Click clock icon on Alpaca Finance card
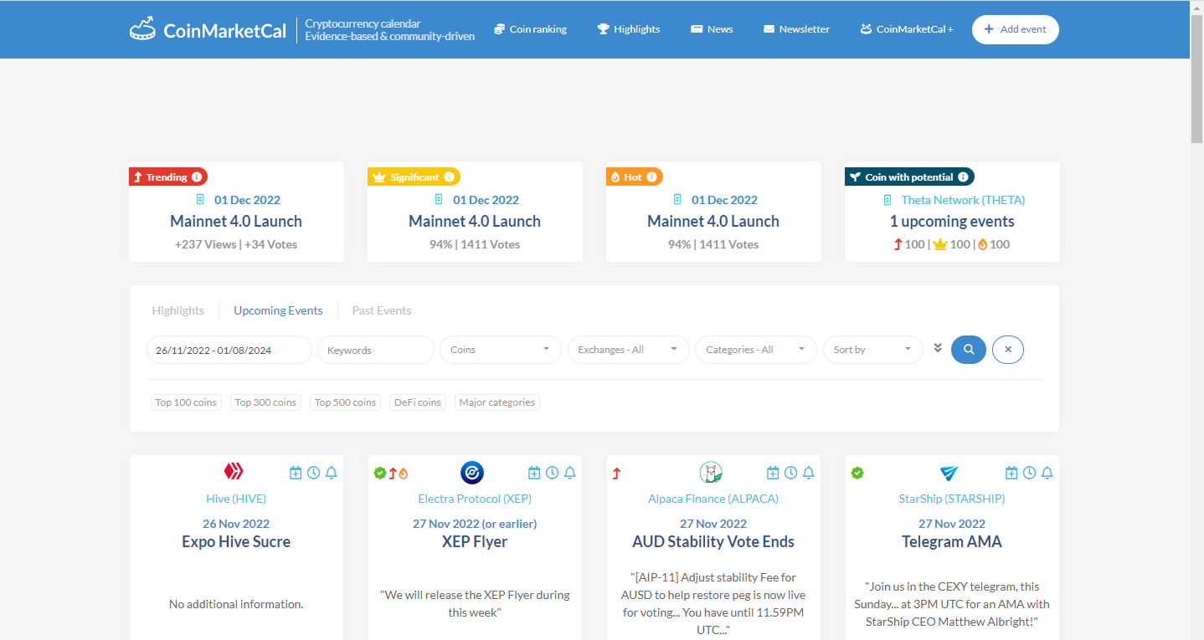This screenshot has width=1204, height=640. [x=790, y=474]
